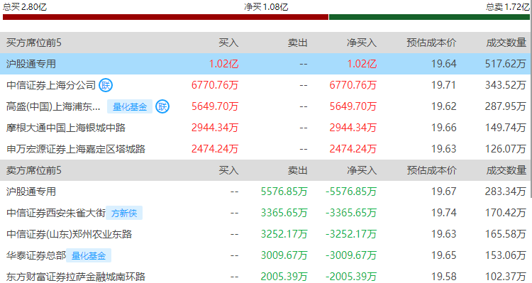Click 净买入 header in buyer table

(x=362, y=43)
